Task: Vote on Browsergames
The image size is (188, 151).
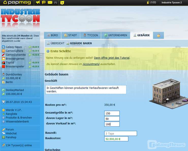Action: (x=15, y=59)
